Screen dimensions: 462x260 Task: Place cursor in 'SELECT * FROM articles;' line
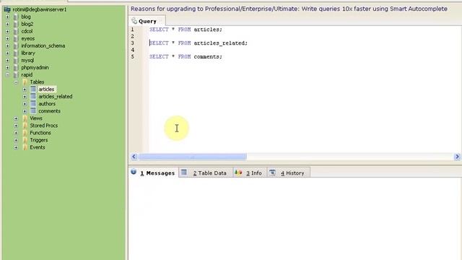click(x=186, y=30)
